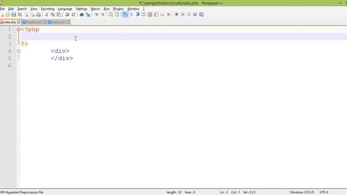Open the Search menu
The image size is (347, 195).
click(x=22, y=9)
